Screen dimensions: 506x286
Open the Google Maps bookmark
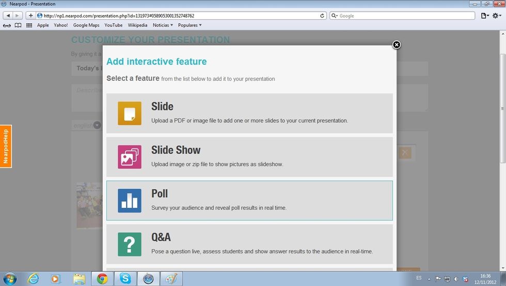click(86, 25)
